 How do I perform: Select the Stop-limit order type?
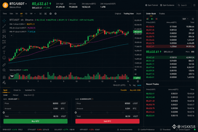coord(29,95)
